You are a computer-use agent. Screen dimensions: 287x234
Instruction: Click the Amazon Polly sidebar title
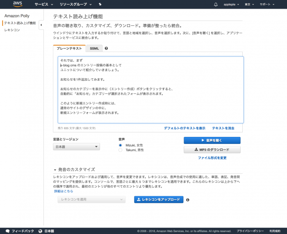[x=17, y=16]
